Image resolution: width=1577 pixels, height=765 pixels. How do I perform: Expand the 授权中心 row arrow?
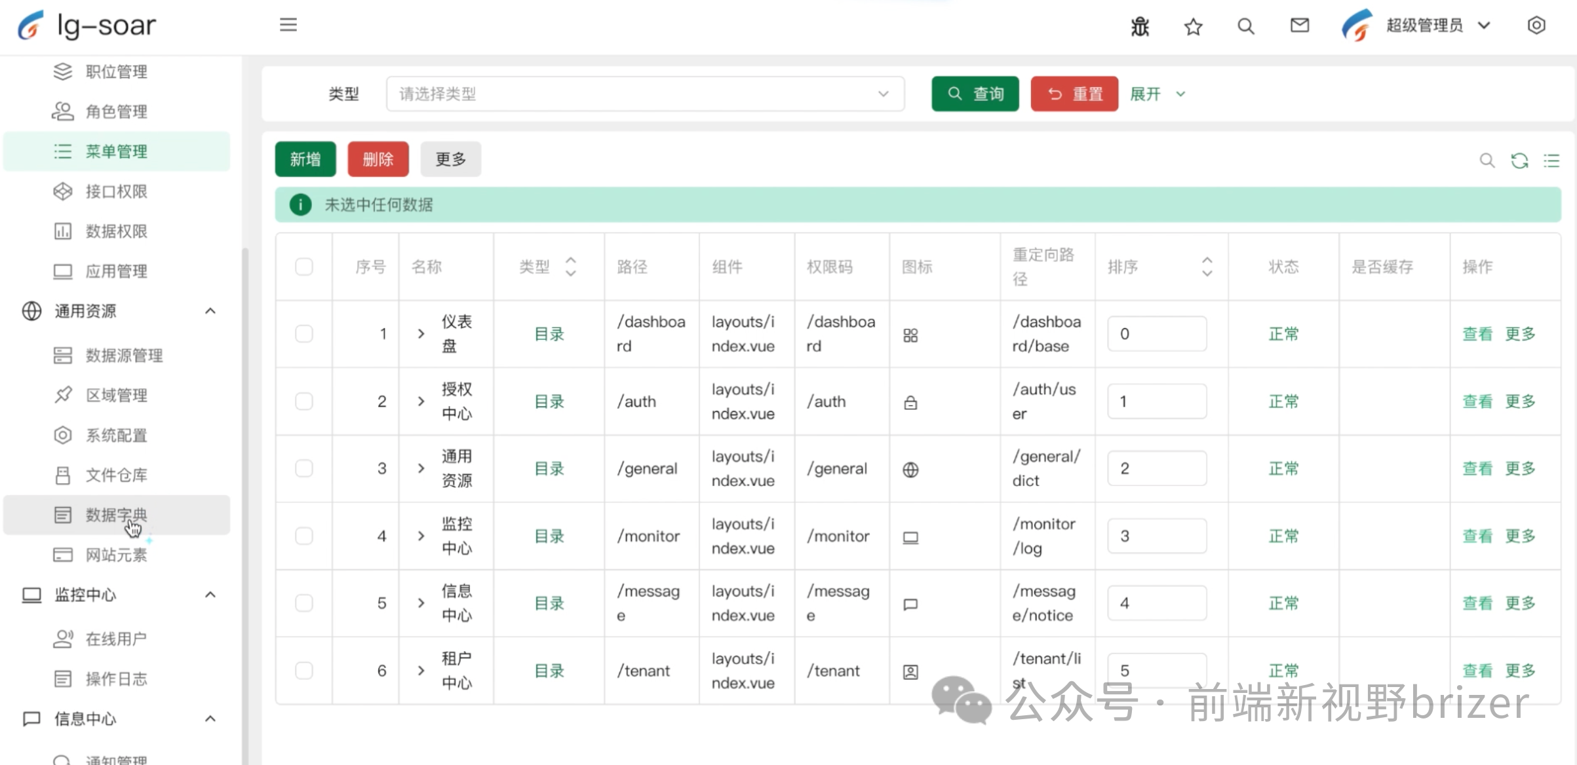pyautogui.click(x=420, y=401)
